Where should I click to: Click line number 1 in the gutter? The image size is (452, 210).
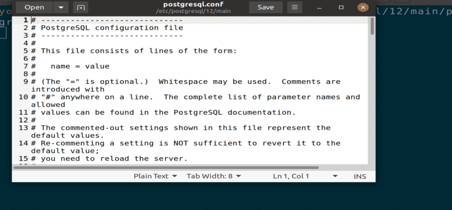(x=26, y=20)
